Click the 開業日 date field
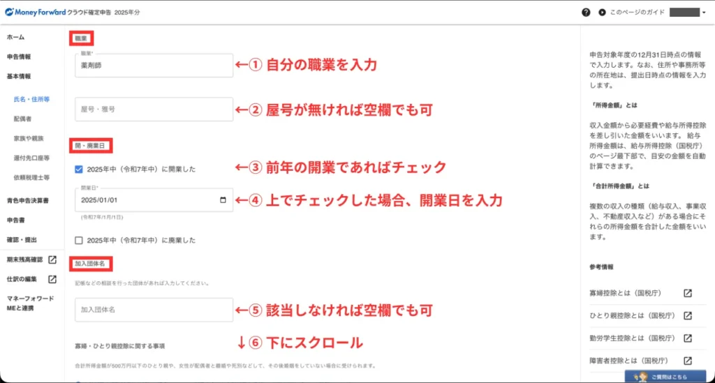The image size is (715, 383). point(154,200)
